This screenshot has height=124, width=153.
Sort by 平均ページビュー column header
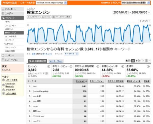pos(97,81)
